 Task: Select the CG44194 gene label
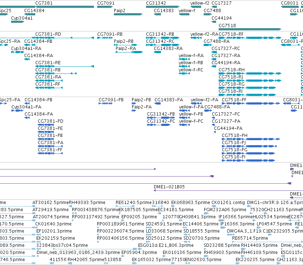click(x=221, y=18)
